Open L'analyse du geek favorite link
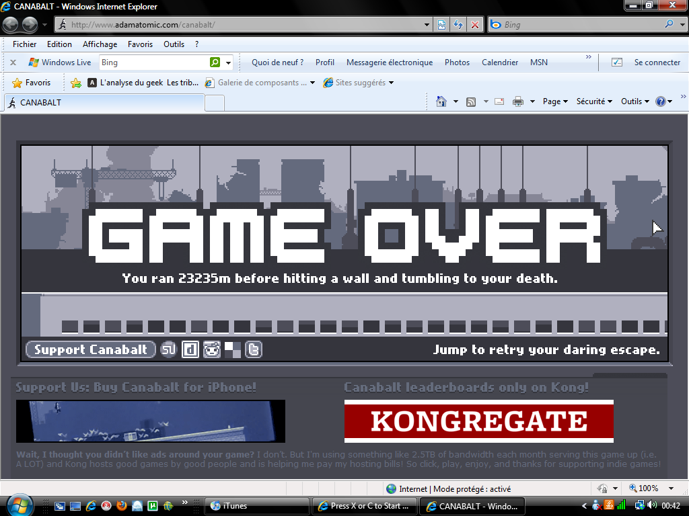This screenshot has height=516, width=689. pos(143,83)
